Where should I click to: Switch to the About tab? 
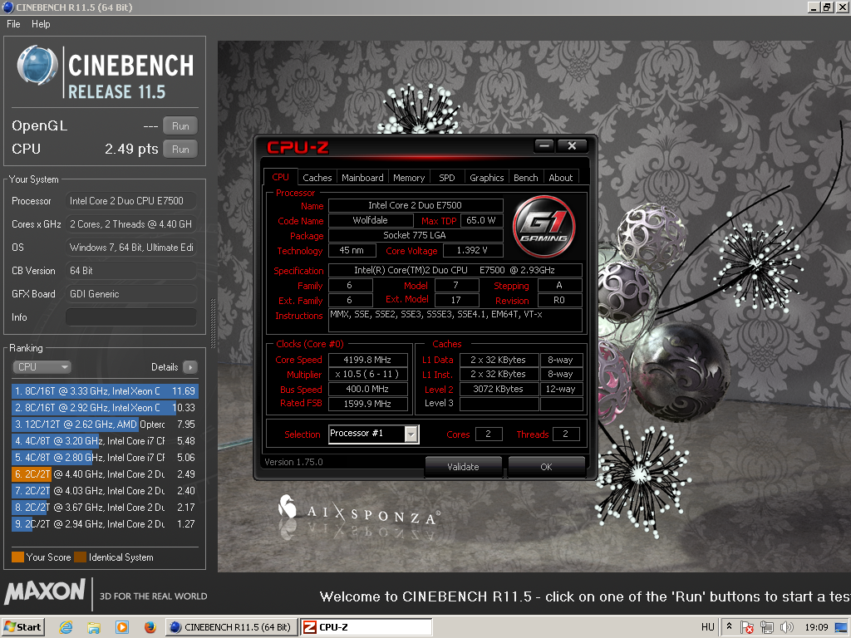coord(561,178)
